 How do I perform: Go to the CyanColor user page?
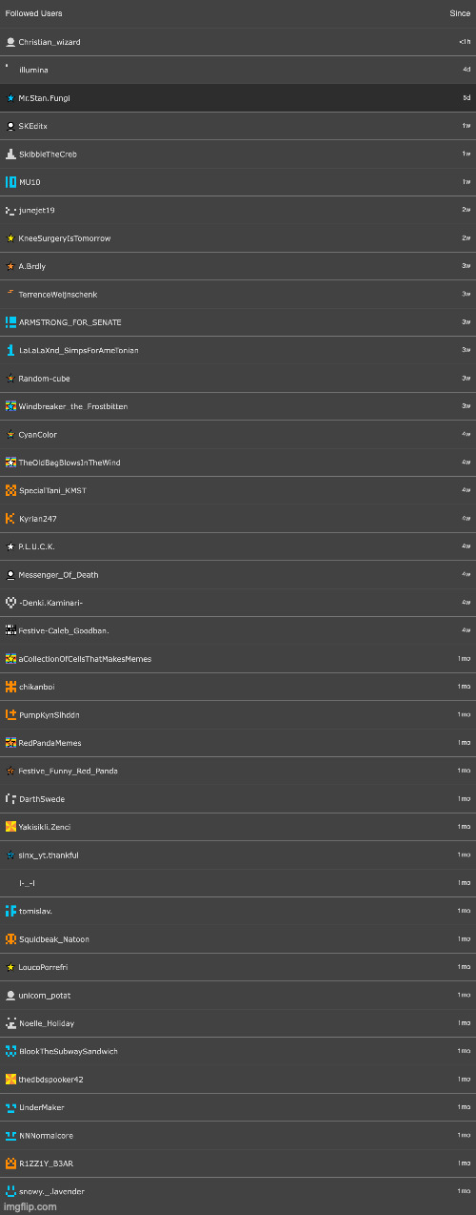pyautogui.click(x=38, y=435)
